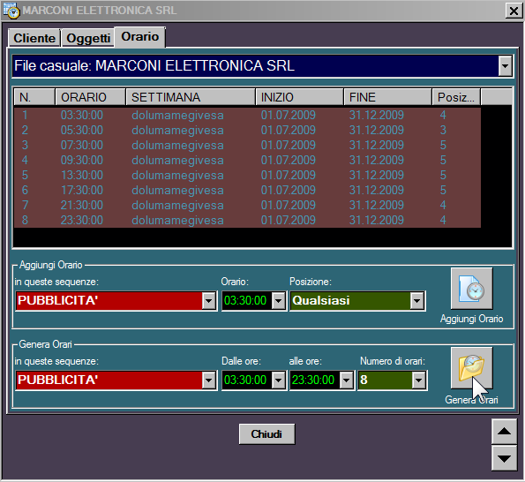Open the Orario 03:30:00 dropdown in Aggiungi Orario
525x482 pixels.
click(x=278, y=301)
